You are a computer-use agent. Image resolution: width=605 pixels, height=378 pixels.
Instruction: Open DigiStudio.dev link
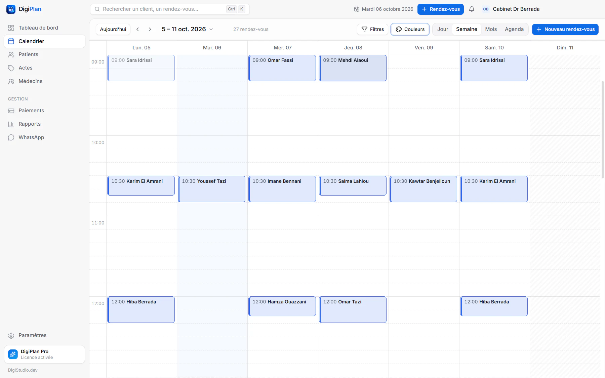pyautogui.click(x=23, y=370)
